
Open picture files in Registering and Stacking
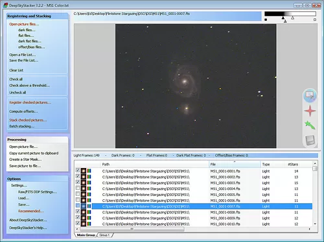24,24
